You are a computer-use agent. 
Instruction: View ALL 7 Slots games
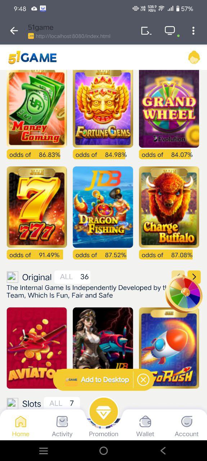point(62,403)
